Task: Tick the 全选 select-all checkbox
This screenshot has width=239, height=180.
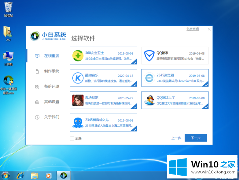Action: [x=72, y=138]
